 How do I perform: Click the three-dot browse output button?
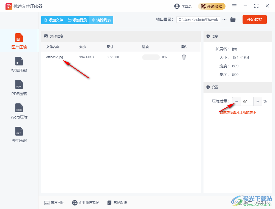click(224, 20)
